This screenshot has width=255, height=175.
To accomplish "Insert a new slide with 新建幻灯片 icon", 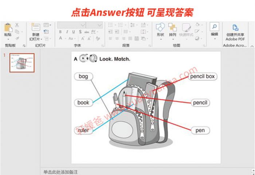I will click(x=36, y=27).
